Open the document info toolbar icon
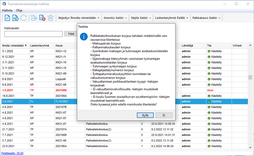Screen dimensions: 254x156 click(15, 18)
